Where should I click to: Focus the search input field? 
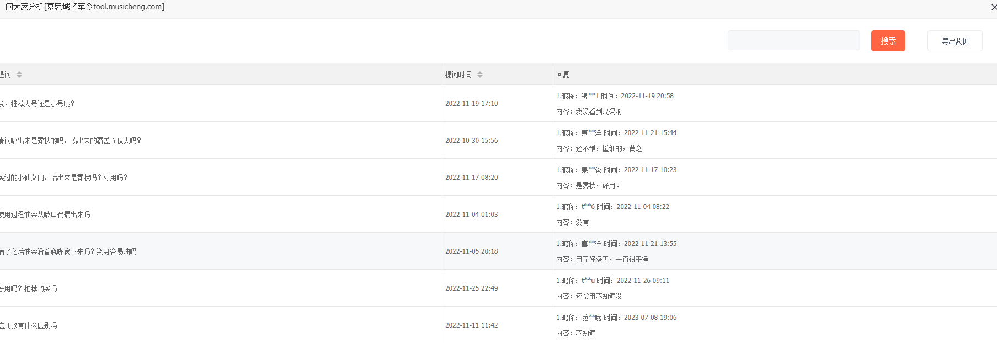[793, 41]
